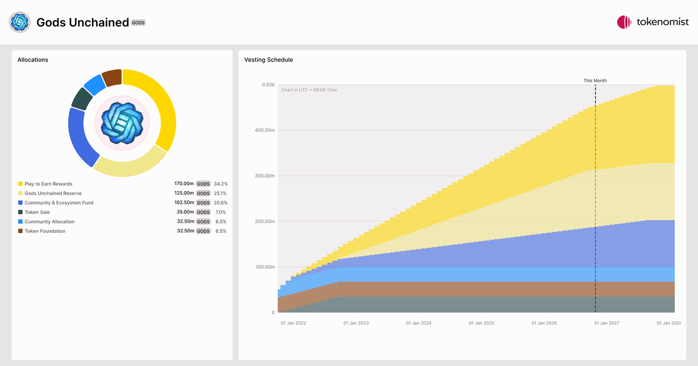Click the "01 Jan 2026" x-axis date label
Viewport: 698px width, 366px height.
(544, 323)
